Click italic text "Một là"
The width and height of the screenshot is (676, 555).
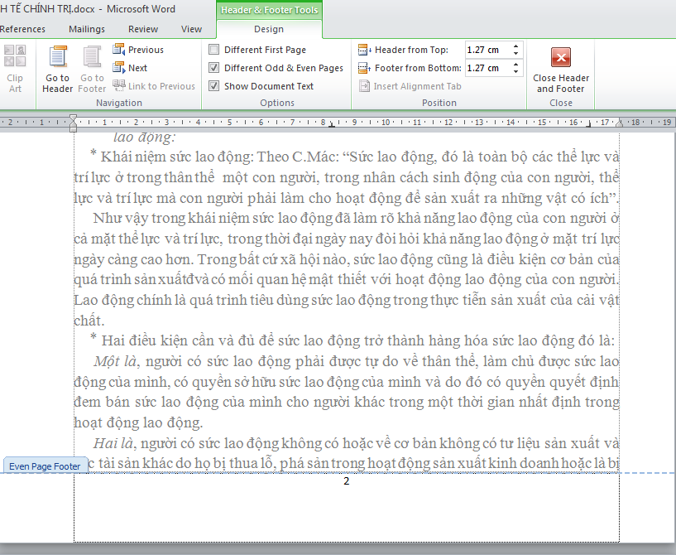coord(116,361)
